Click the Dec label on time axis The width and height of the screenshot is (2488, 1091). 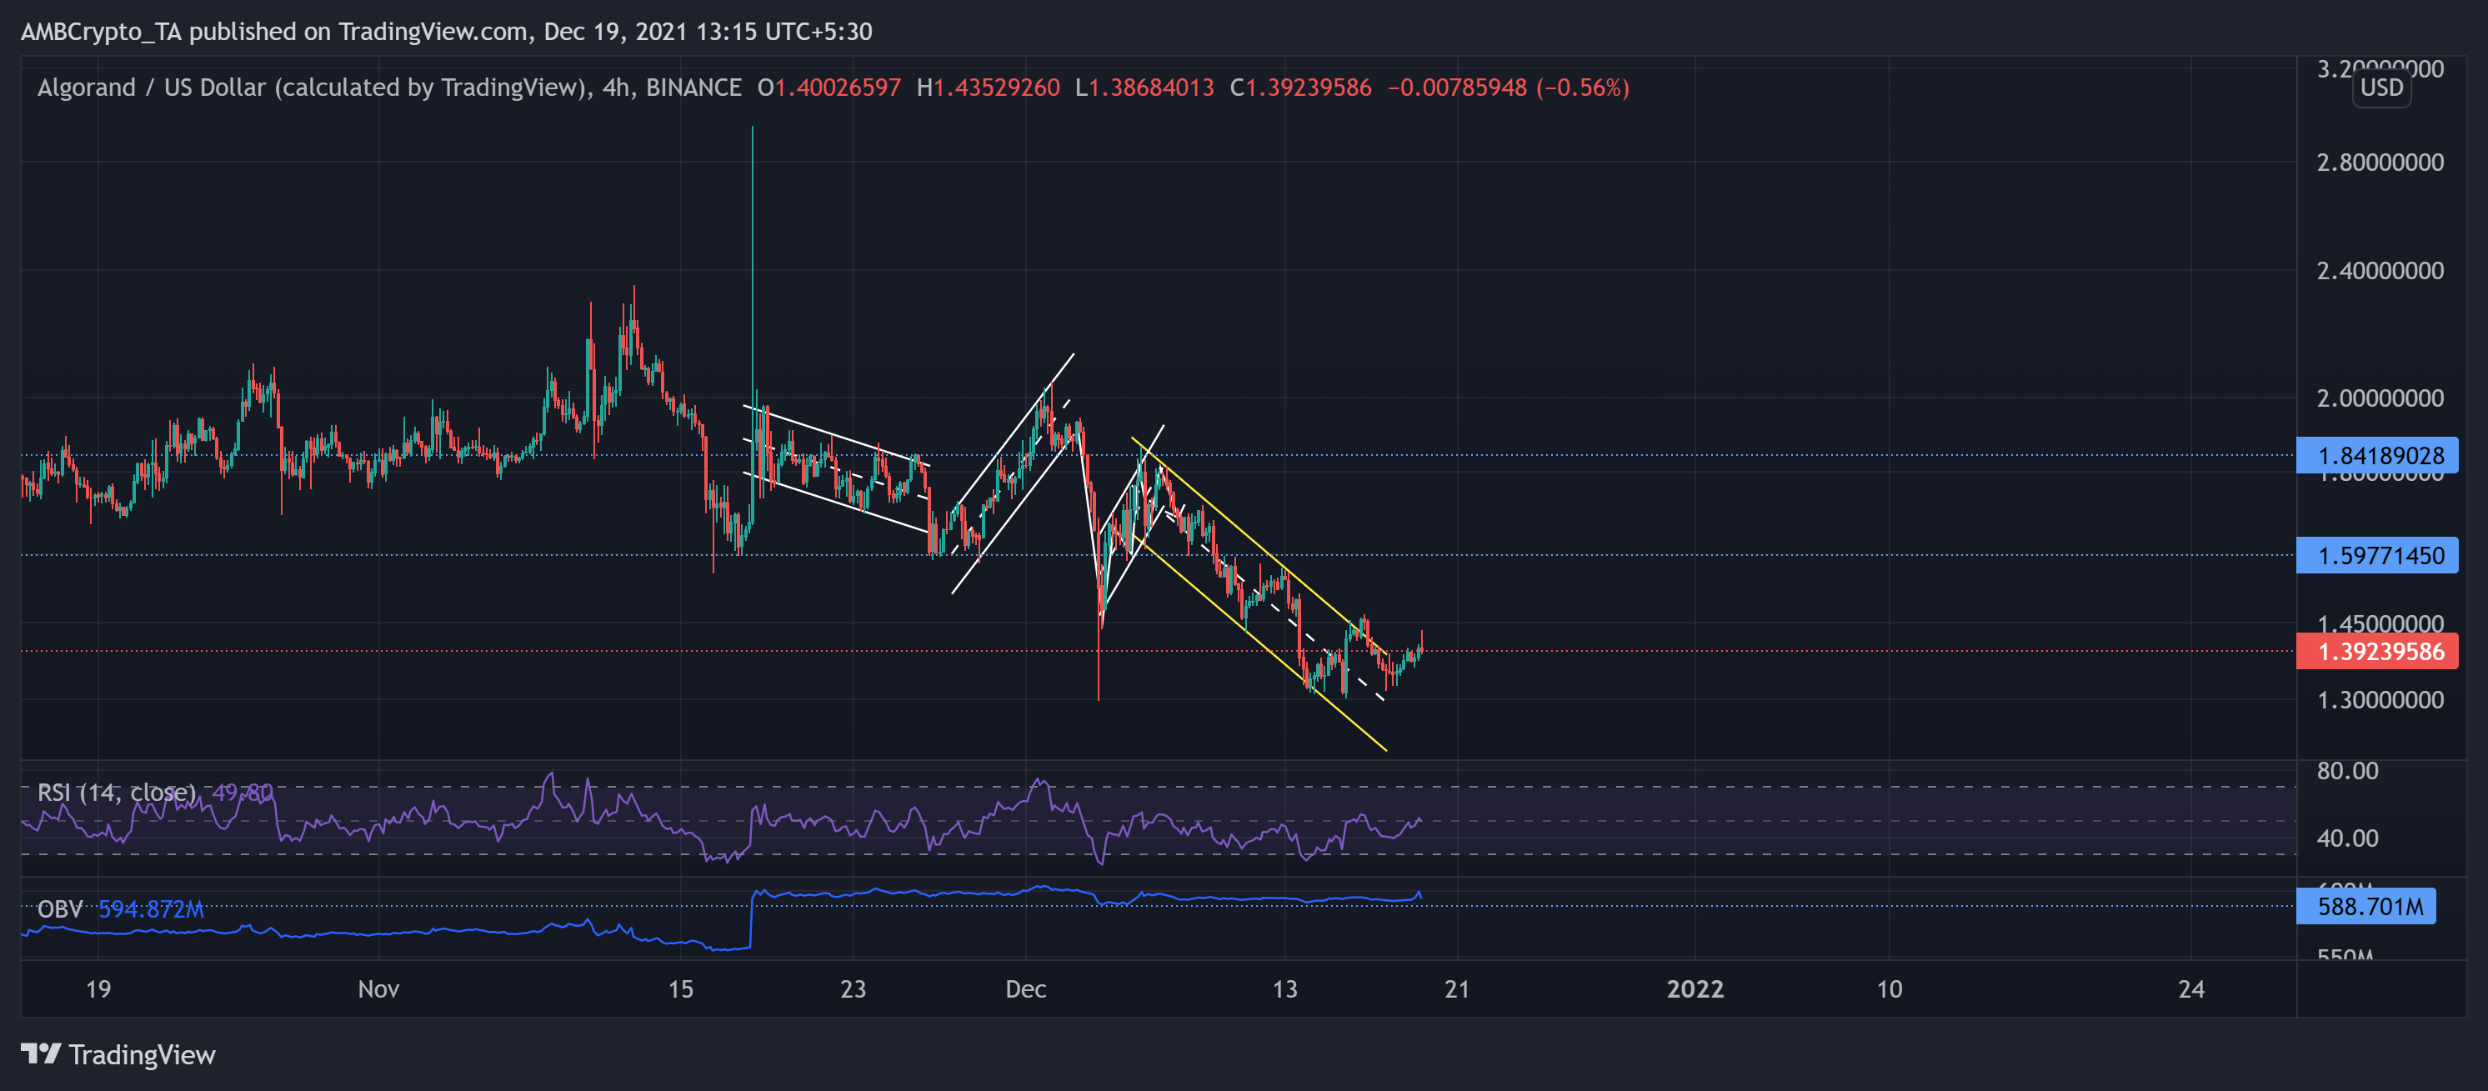pos(1024,988)
